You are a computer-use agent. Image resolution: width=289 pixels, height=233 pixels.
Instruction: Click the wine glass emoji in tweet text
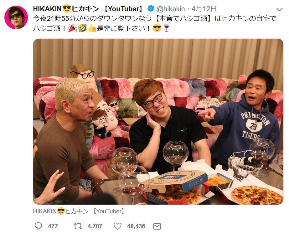[x=167, y=28]
